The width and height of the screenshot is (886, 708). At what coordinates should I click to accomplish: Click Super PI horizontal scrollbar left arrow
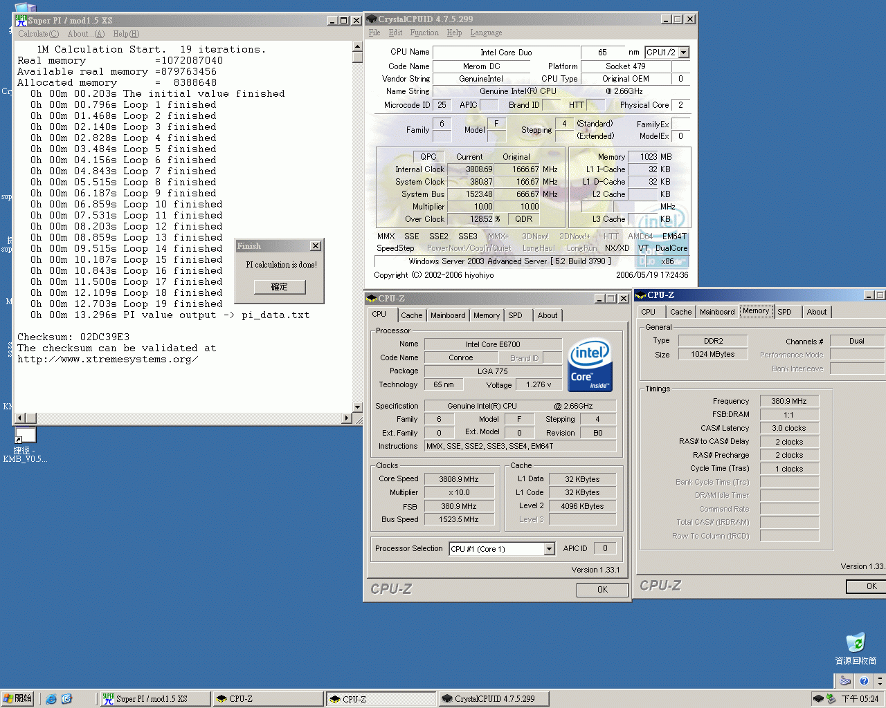(20, 418)
